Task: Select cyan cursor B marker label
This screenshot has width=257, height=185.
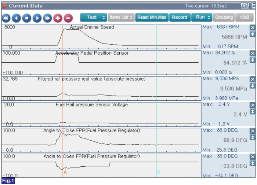Action: pyautogui.click(x=159, y=172)
